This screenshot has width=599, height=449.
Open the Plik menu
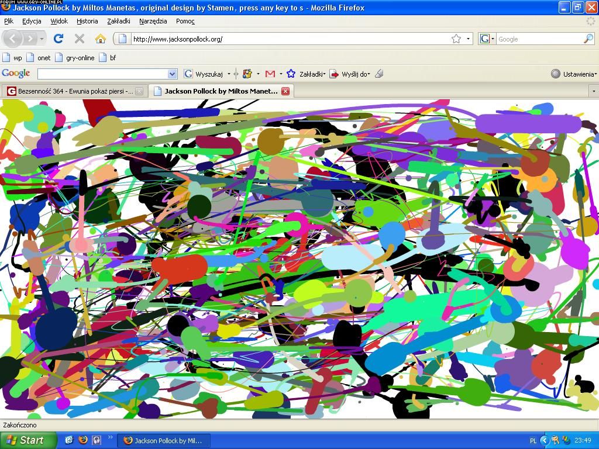tap(9, 21)
